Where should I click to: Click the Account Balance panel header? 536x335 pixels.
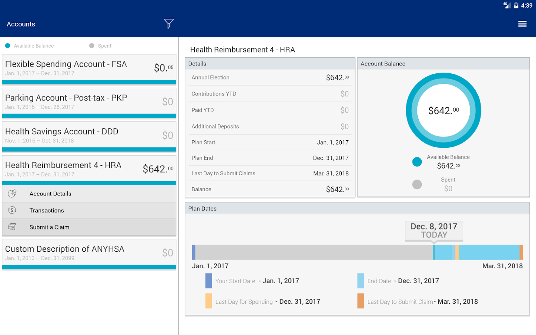coord(443,64)
